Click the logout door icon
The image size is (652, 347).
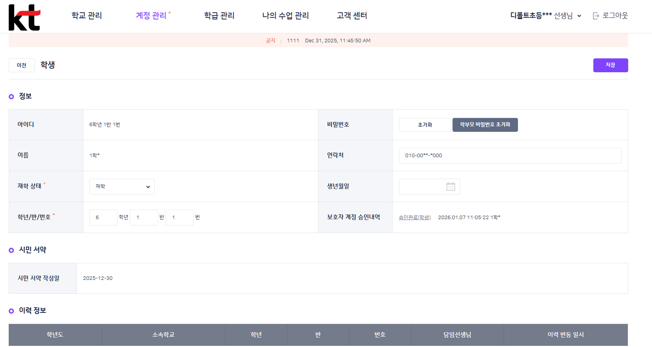tap(596, 16)
